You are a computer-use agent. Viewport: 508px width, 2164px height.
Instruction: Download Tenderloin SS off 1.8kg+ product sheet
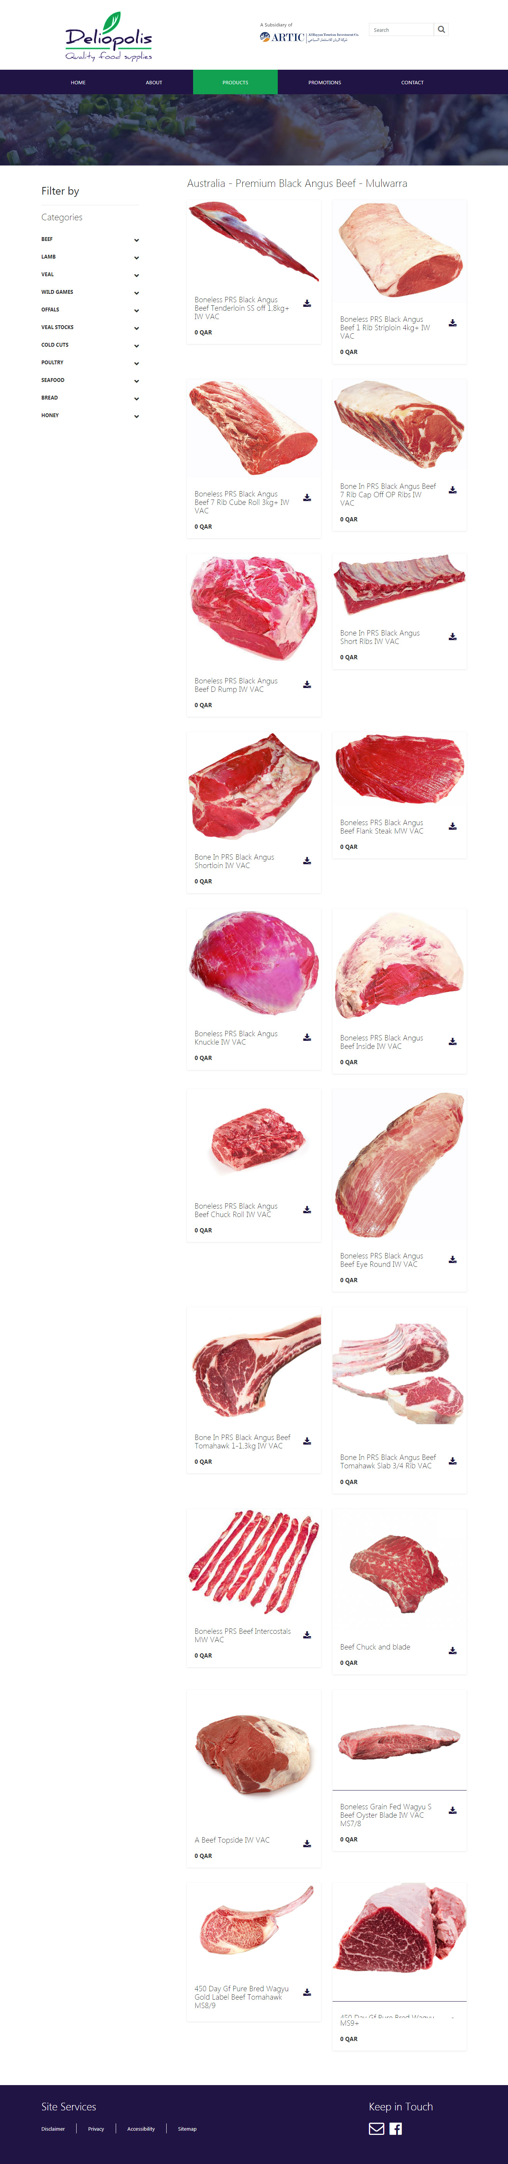(307, 303)
